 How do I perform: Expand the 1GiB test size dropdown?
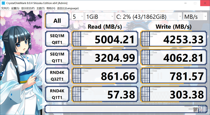tap(100, 17)
